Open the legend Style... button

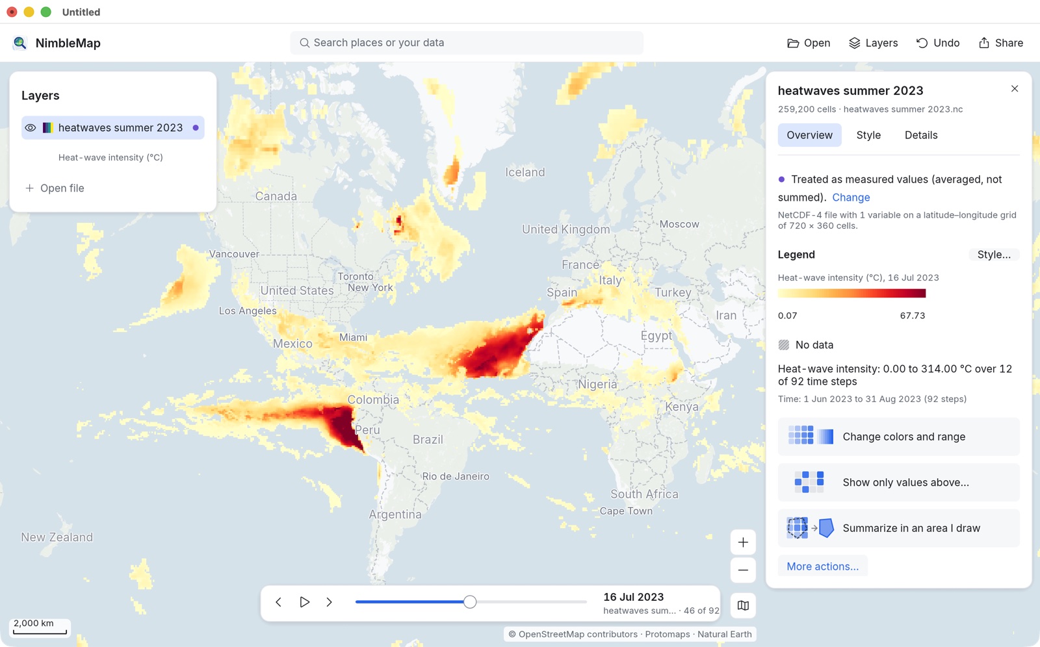[x=994, y=255]
